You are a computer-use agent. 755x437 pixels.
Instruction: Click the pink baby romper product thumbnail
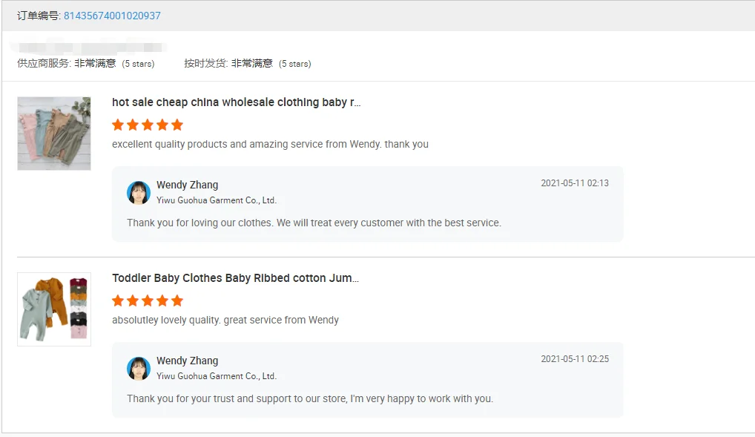coord(54,134)
